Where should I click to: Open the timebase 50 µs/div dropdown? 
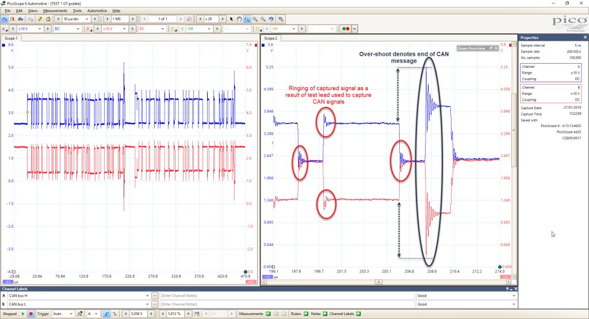pyautogui.click(x=76, y=19)
